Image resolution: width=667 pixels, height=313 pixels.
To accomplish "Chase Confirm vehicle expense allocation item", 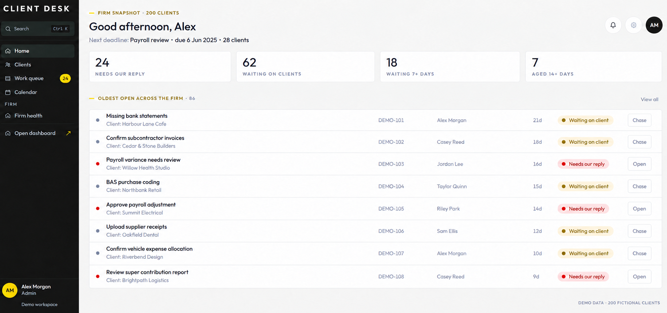I will click(x=639, y=253).
